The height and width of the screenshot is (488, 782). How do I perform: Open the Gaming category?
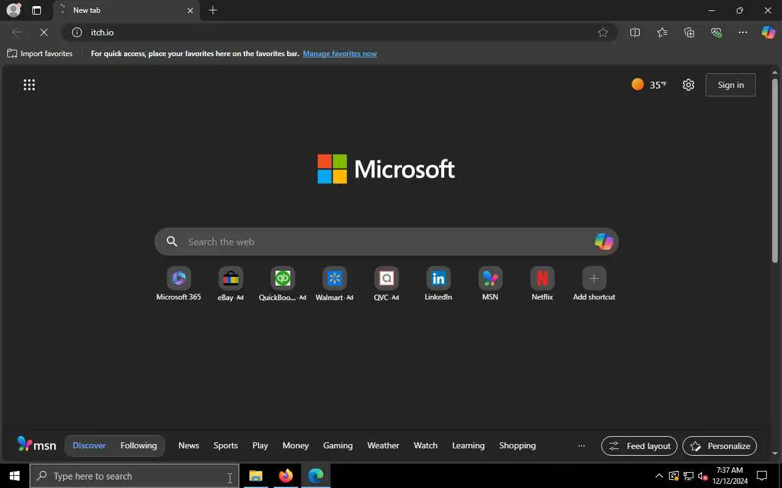pyautogui.click(x=338, y=445)
